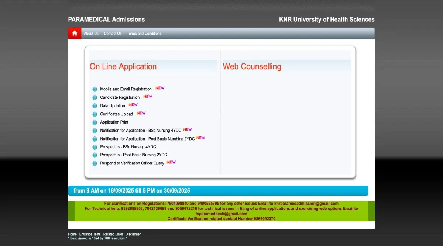Screen dimensions: 443x246
Task: Click NEW badge after Data Updation
Action: pos(133,105)
